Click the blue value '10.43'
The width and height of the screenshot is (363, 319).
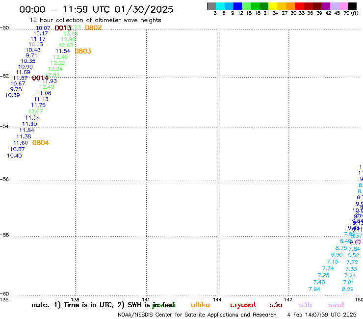click(x=33, y=50)
